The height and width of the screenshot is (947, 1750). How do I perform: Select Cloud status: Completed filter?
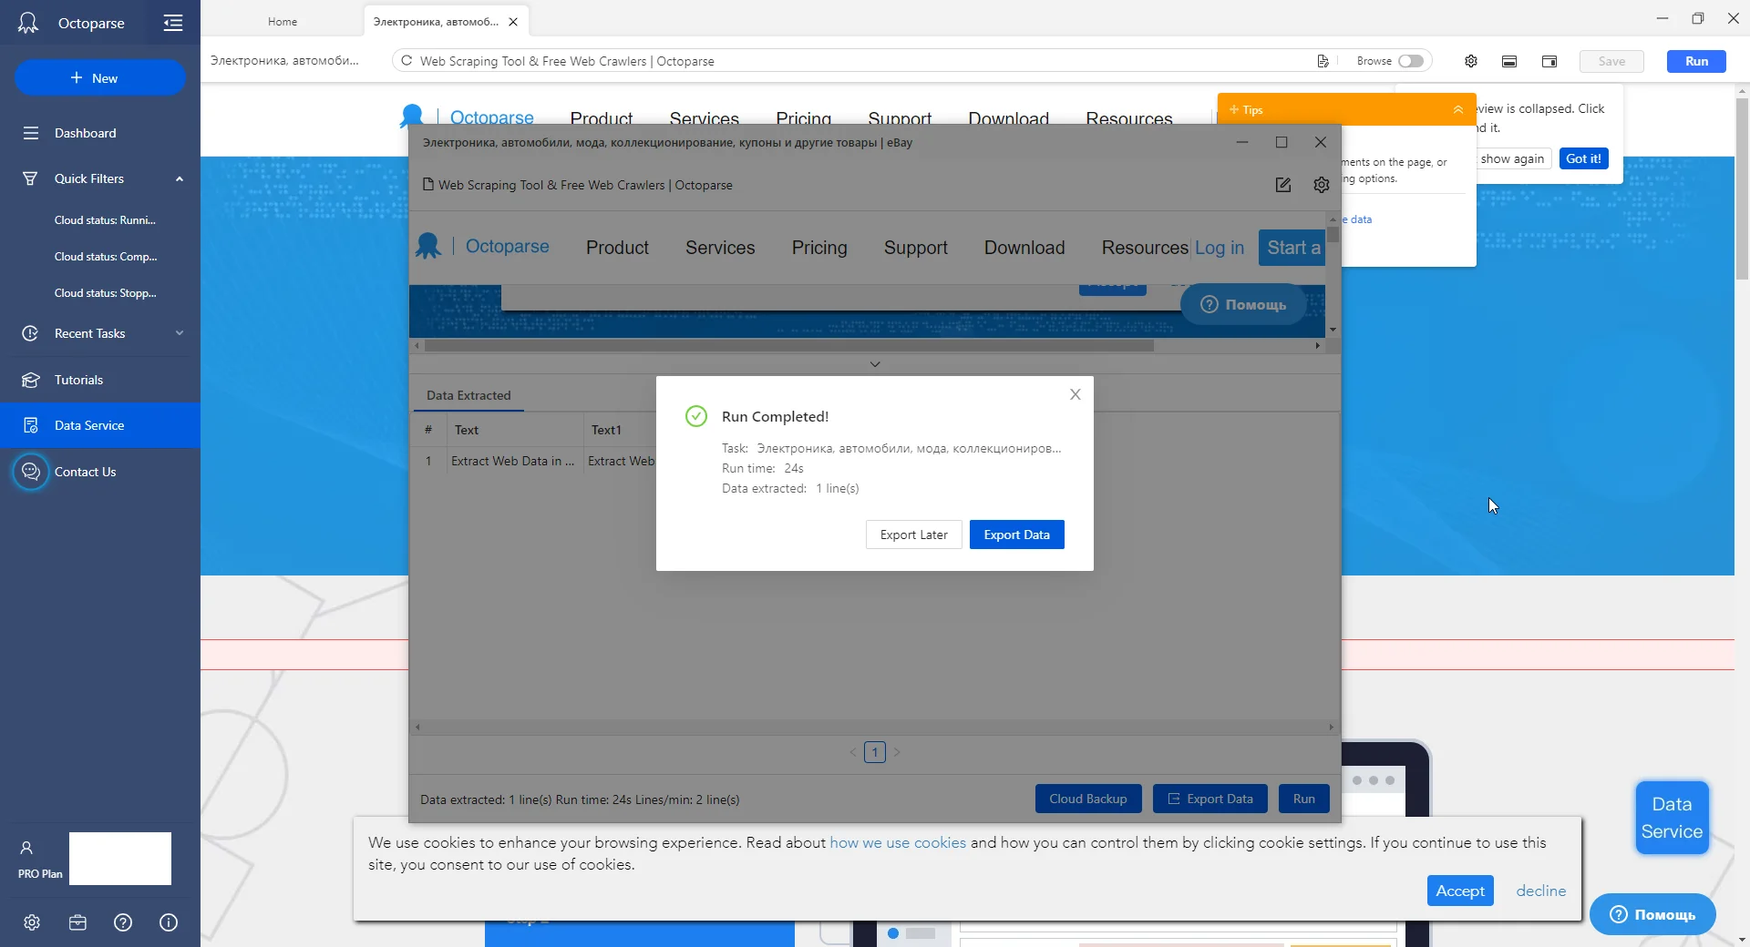pos(106,257)
